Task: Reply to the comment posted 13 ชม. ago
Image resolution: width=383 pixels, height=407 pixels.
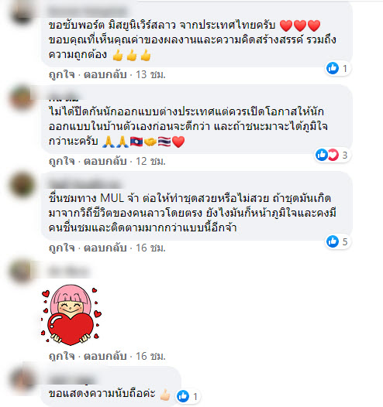Action: click(x=105, y=75)
